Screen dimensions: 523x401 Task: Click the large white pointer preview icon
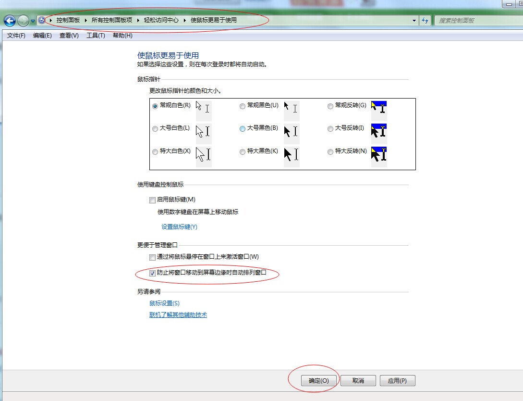click(x=204, y=134)
